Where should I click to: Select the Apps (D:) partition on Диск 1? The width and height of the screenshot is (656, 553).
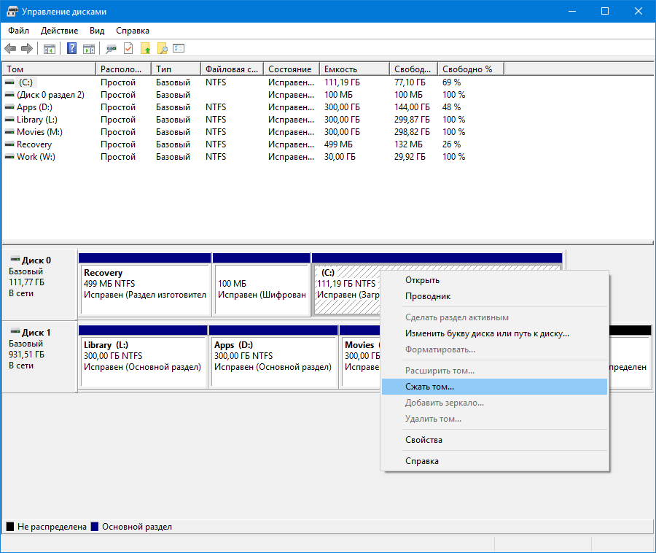[x=273, y=361]
